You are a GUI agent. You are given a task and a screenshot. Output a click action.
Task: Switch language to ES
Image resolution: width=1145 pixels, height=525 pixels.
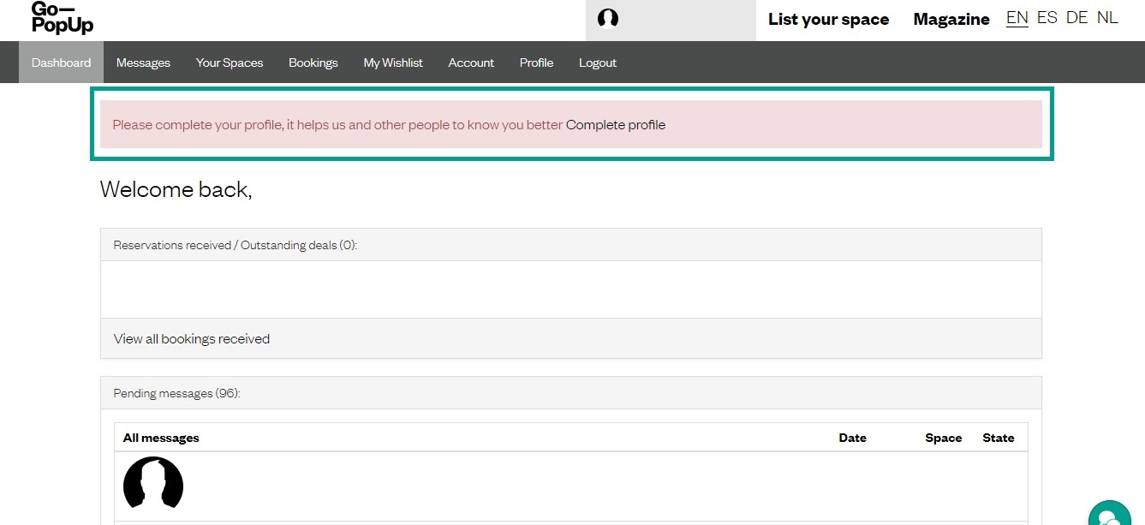pos(1047,18)
